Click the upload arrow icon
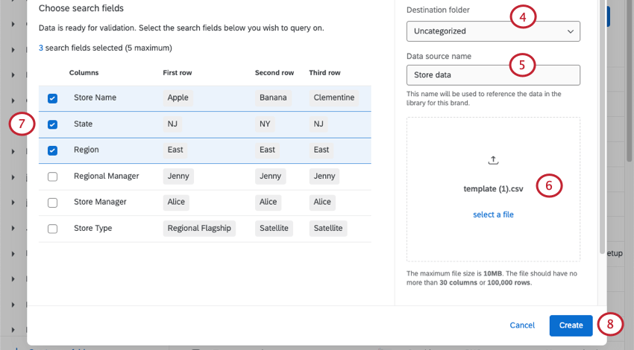 coord(493,160)
